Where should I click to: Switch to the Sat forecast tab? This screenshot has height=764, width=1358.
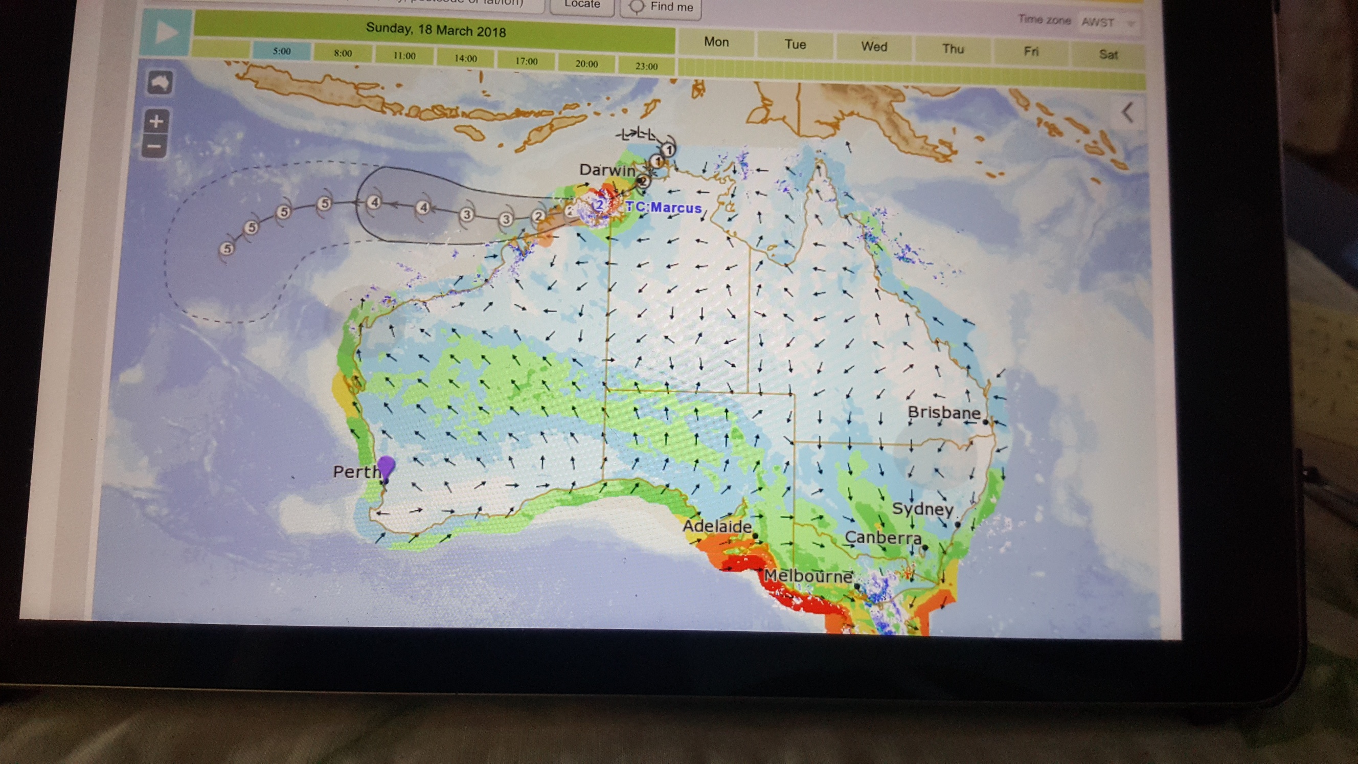click(x=1107, y=55)
